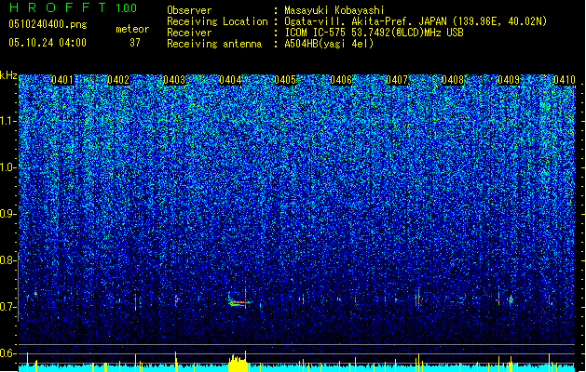
Task: Select the file name 0510240400.png
Action: (48, 24)
